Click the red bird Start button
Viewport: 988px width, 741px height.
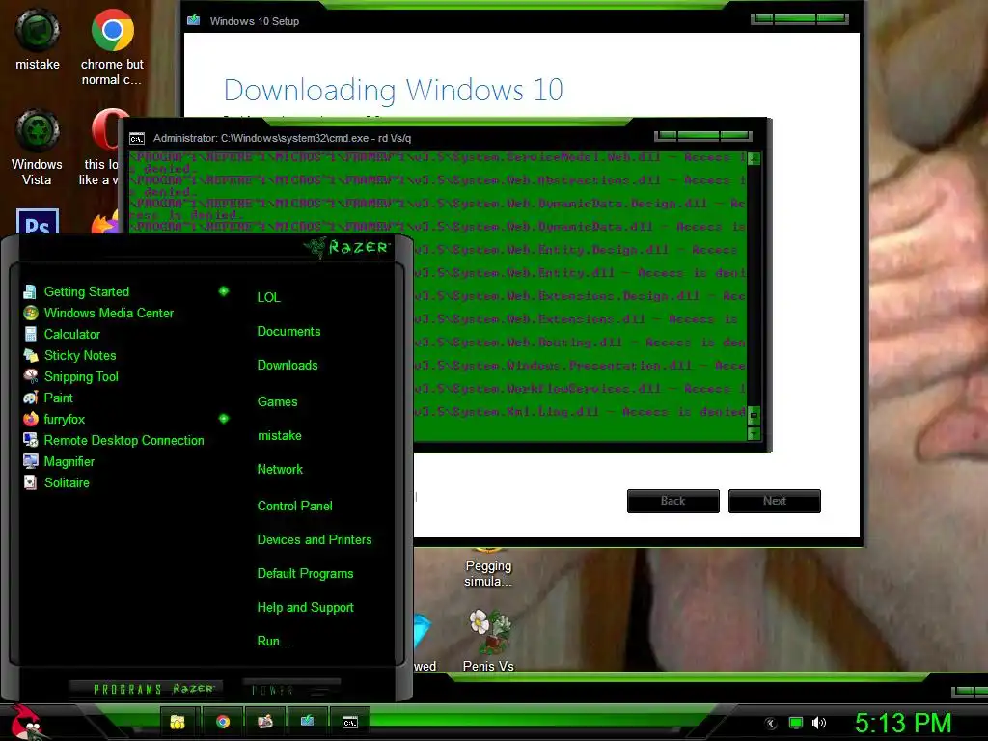pyautogui.click(x=26, y=722)
